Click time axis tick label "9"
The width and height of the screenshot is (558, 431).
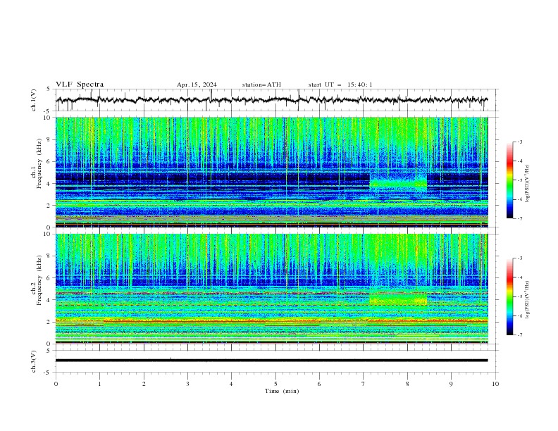[451, 384]
